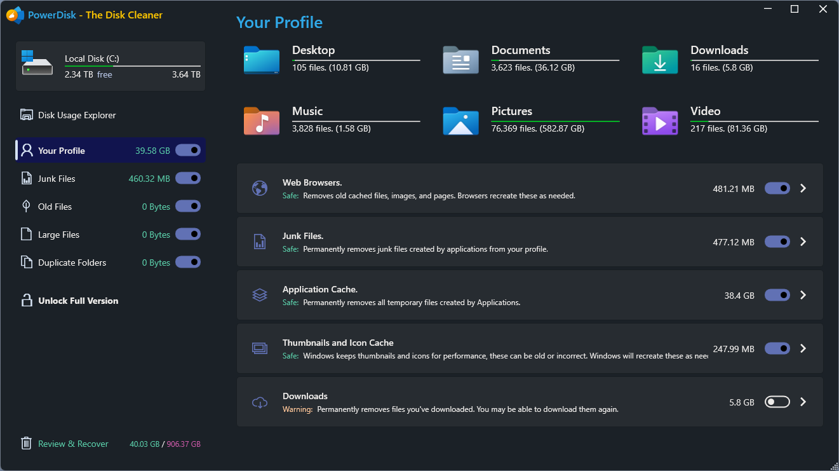
Task: Click the 481.21 MB Web Browsers size
Action: [x=734, y=189]
